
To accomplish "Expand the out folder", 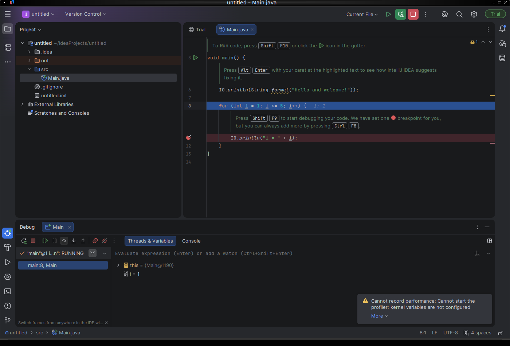I will pyautogui.click(x=30, y=60).
